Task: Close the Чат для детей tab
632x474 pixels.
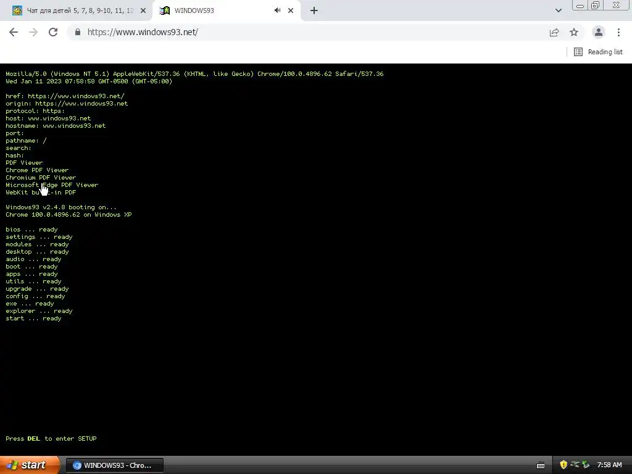Action: [143, 10]
